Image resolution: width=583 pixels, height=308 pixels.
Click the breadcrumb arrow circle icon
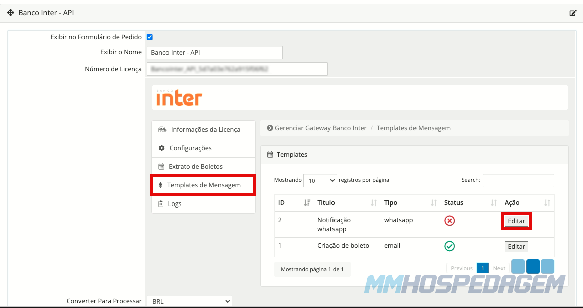(x=270, y=128)
